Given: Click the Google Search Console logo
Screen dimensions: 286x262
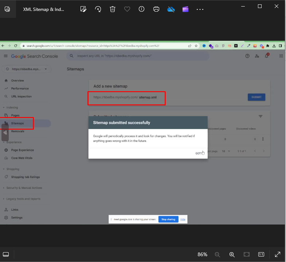Looking at the screenshot, I should coord(35,56).
